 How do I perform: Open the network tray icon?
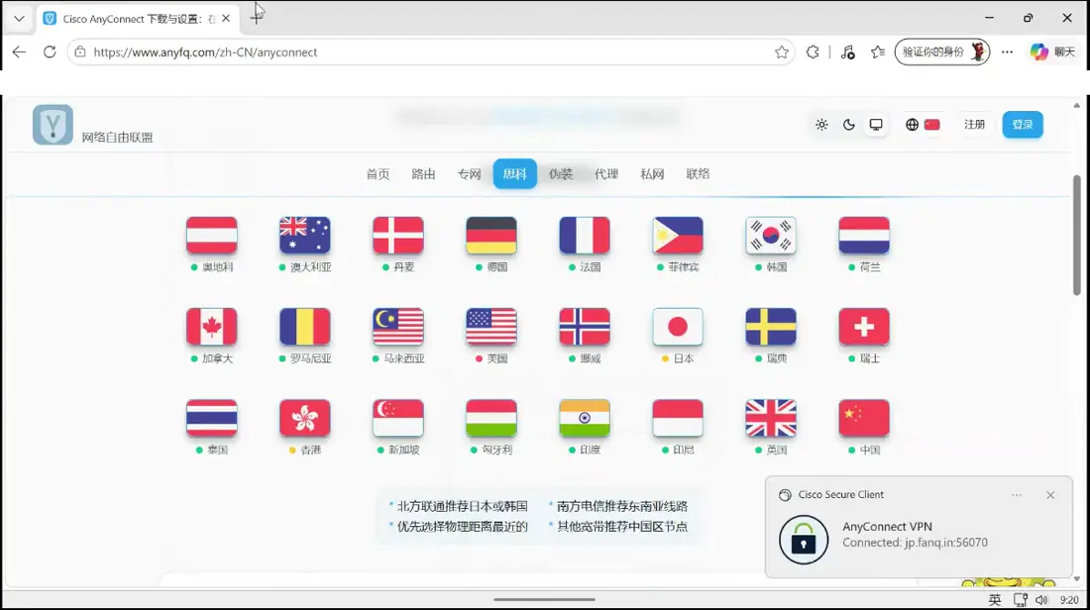click(x=1020, y=599)
